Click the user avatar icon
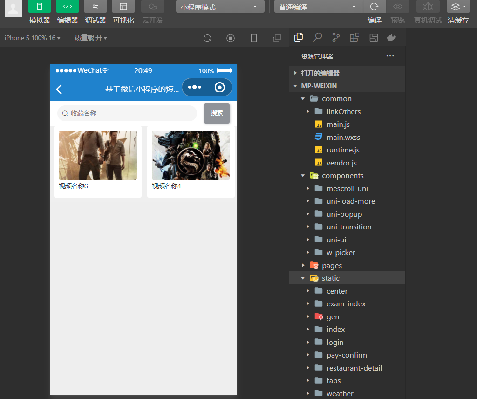This screenshot has height=399, width=477. [14, 8]
